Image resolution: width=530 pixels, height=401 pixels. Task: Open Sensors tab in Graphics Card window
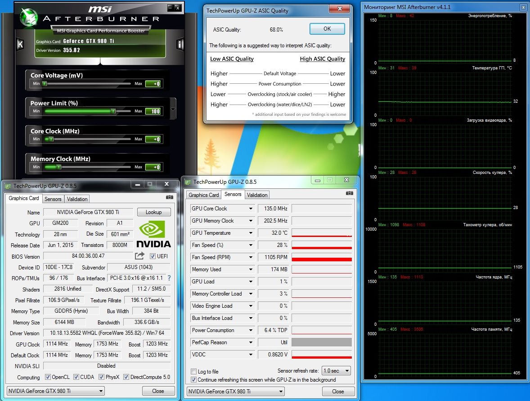[x=53, y=199]
